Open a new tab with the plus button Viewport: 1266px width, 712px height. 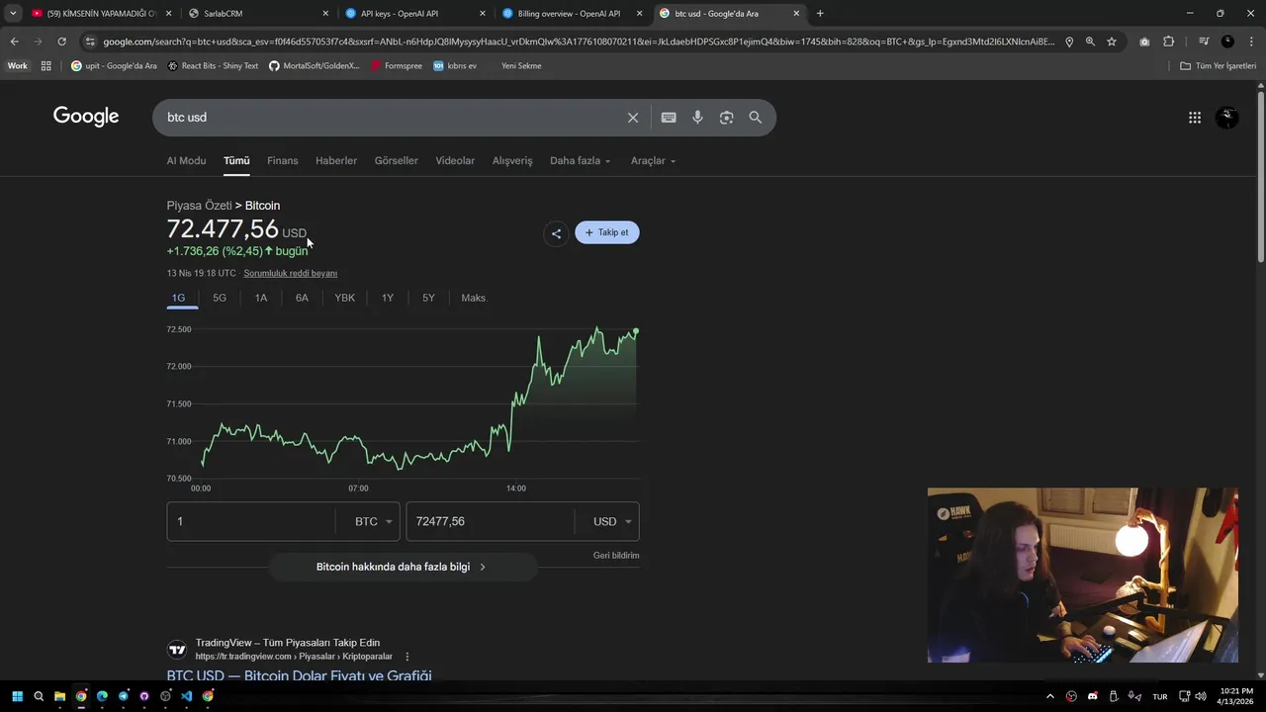pyautogui.click(x=820, y=14)
